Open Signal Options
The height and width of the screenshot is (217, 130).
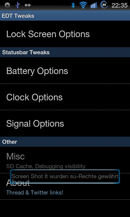pos(65,123)
